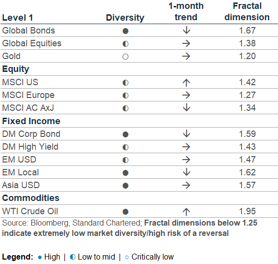Click the legend High blue dot
Screen dimensions: 278x264
[x=40, y=257]
